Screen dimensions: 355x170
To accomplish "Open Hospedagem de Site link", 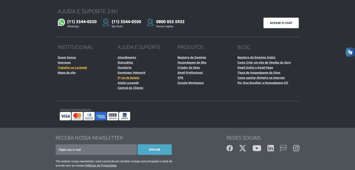I will (192, 63).
